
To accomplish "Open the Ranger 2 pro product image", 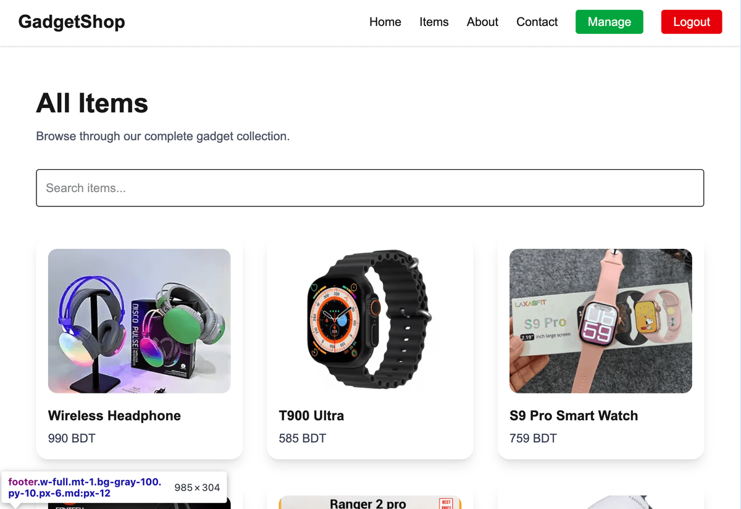I will [370, 503].
